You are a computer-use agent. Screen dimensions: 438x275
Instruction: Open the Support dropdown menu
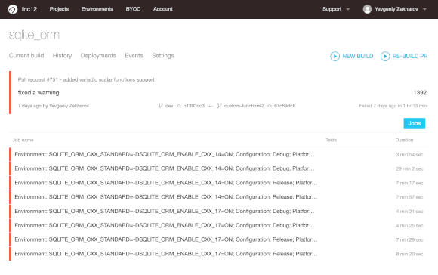pos(336,9)
